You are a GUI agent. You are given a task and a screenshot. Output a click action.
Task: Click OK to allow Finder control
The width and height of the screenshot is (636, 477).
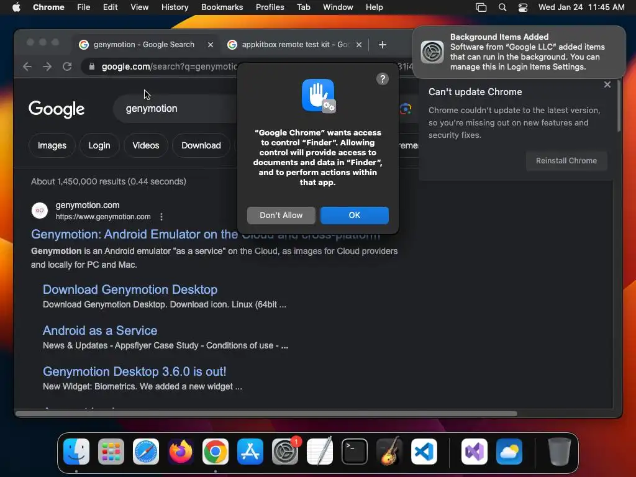355,216
